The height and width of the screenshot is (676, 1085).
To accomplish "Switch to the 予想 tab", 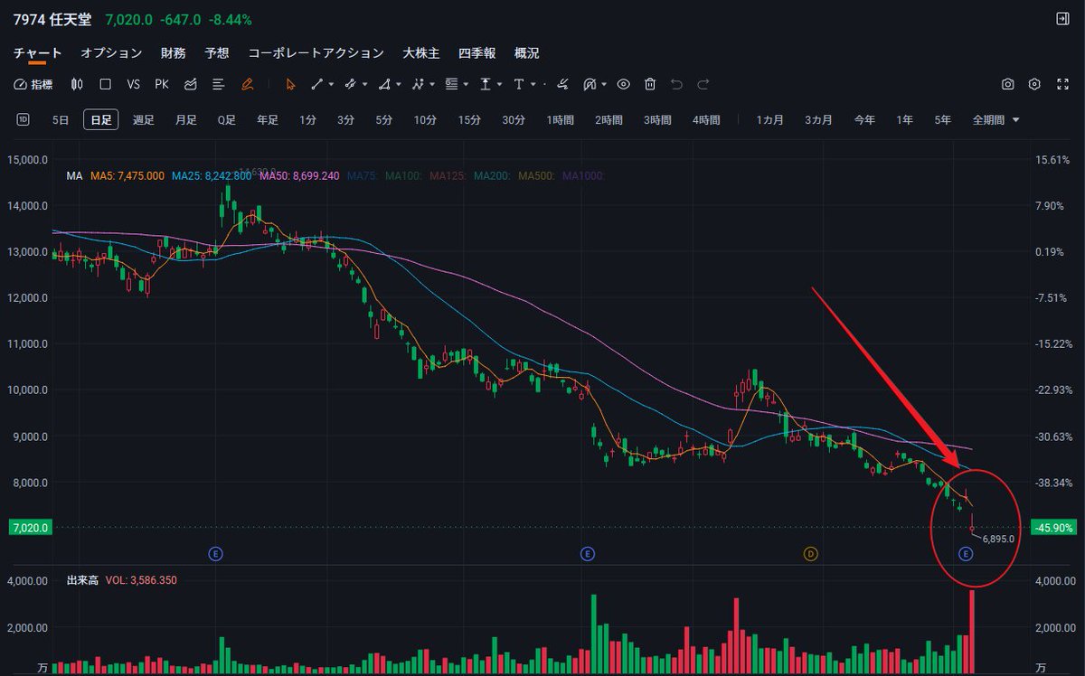I will tap(217, 53).
